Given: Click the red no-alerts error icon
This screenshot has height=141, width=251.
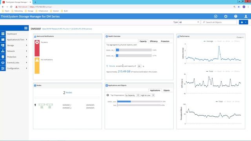Looking at the screenshot, I should [x=37, y=42].
